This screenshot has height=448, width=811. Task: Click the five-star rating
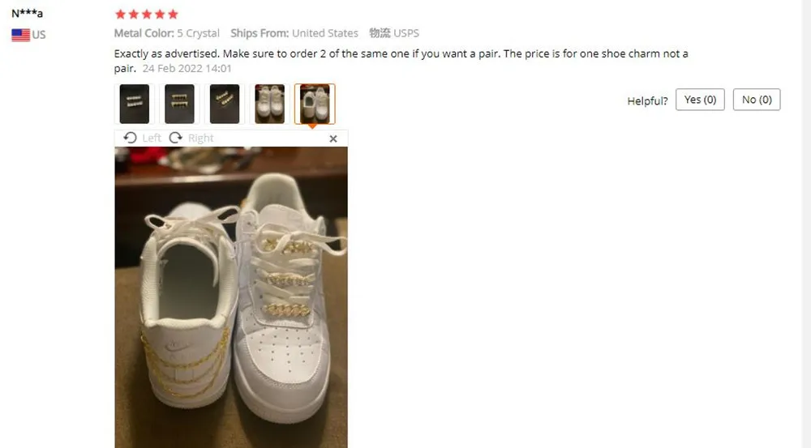(x=147, y=14)
